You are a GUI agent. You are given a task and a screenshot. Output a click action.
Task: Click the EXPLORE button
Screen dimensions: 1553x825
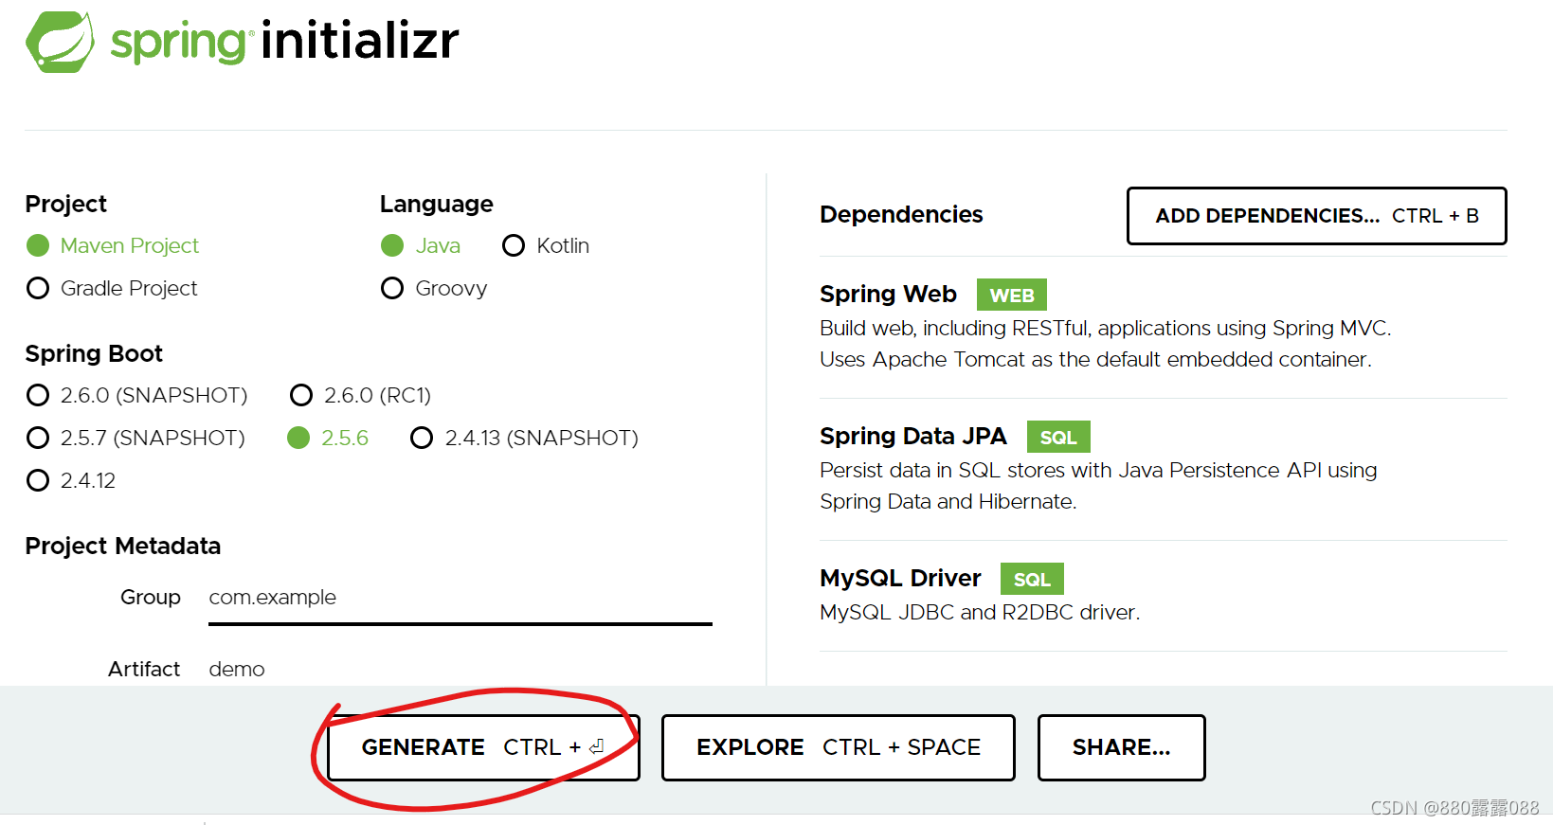coord(838,747)
